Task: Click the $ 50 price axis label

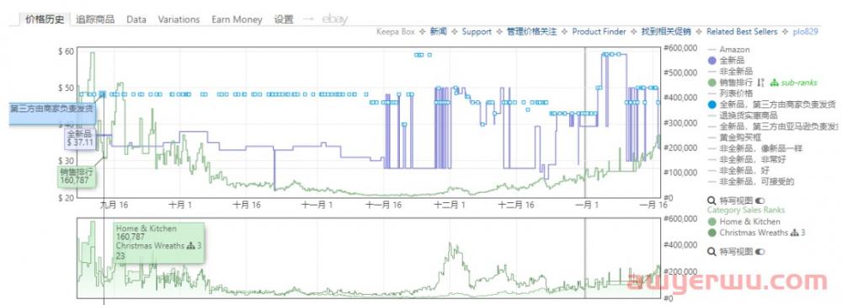Action: pos(66,88)
